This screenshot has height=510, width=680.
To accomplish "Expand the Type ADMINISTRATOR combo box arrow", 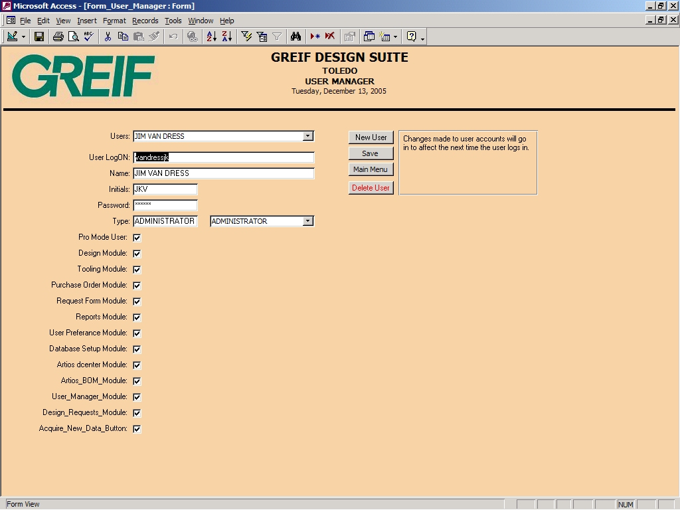I will point(307,221).
